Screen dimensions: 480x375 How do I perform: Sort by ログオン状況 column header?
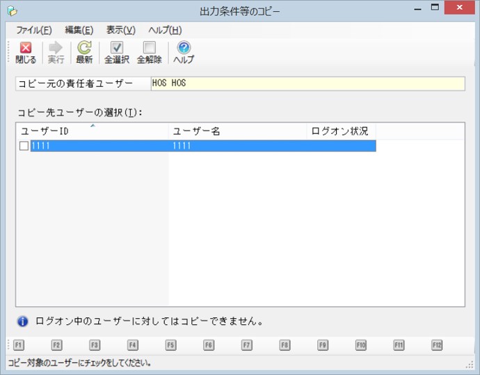(342, 131)
